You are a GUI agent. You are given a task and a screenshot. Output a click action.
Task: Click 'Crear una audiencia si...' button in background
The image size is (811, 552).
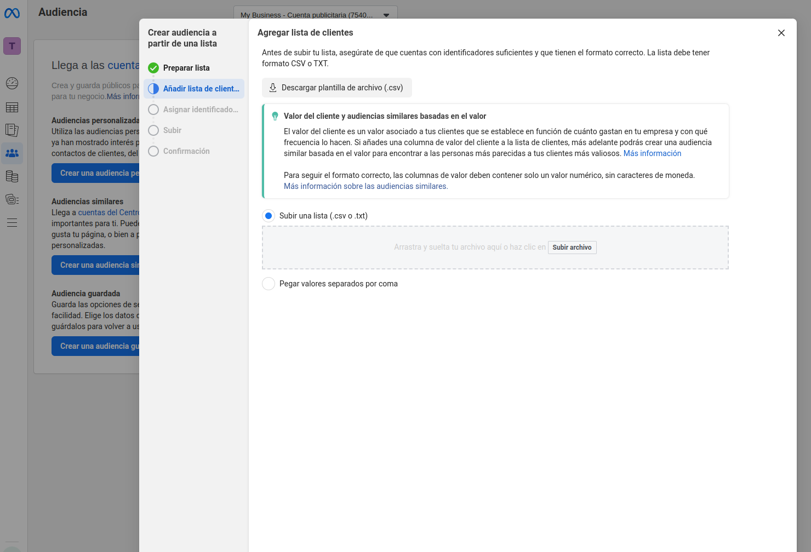pyautogui.click(x=95, y=265)
